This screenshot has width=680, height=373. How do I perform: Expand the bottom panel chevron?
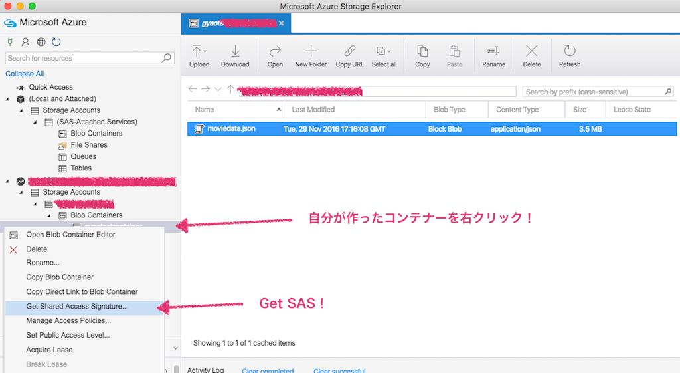coord(175,348)
